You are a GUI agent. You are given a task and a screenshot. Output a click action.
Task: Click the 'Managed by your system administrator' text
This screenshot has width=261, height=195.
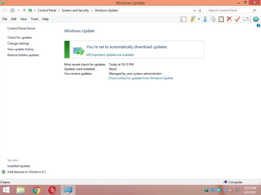135,73
